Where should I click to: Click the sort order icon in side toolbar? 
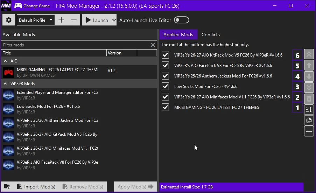click(x=309, y=110)
